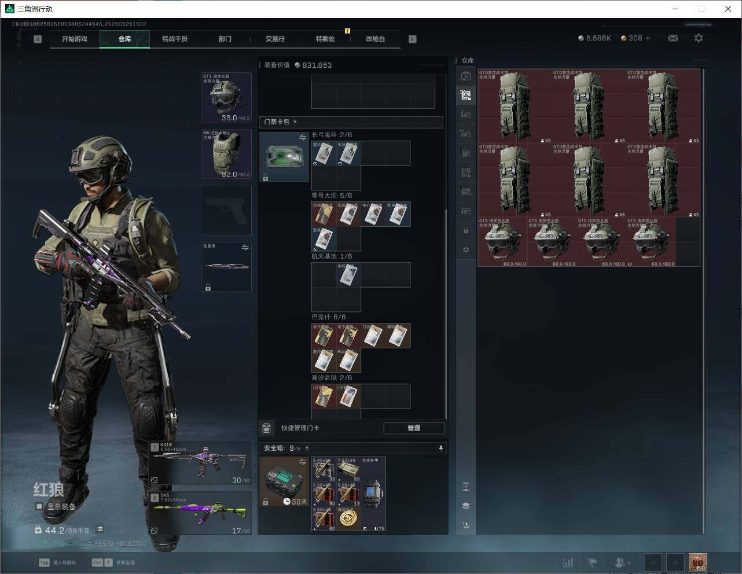The width and height of the screenshot is (742, 574).
Task: Open the 仓库 tab
Action: [125, 39]
